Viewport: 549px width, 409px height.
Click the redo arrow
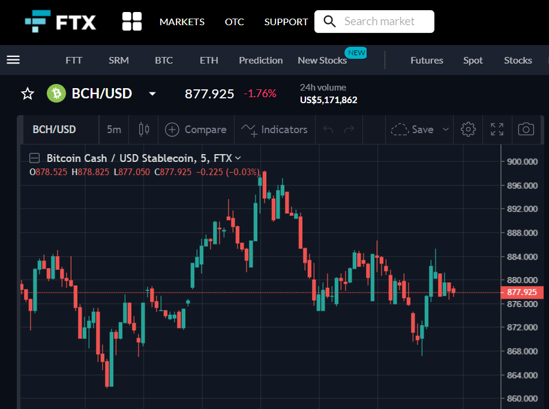(x=349, y=130)
